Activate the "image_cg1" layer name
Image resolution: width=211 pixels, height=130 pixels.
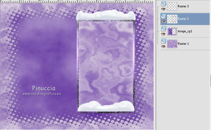pyautogui.click(x=185, y=31)
